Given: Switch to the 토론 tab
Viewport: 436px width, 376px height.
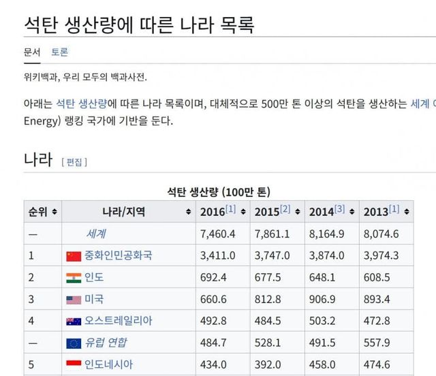Looking at the screenshot, I should click(59, 52).
